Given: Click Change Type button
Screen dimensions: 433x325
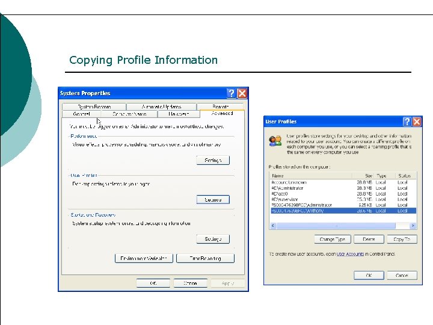Looking at the screenshot, I should 333,240.
